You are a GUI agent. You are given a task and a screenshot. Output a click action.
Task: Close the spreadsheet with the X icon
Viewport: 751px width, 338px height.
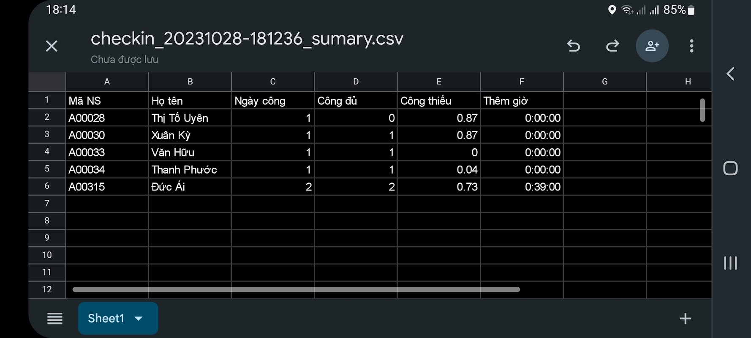click(x=52, y=46)
